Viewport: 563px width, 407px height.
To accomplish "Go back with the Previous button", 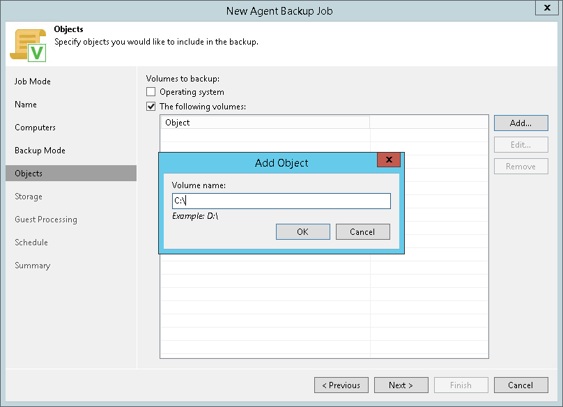I will point(341,385).
